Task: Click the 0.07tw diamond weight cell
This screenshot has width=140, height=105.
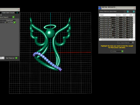Action: point(10,22)
